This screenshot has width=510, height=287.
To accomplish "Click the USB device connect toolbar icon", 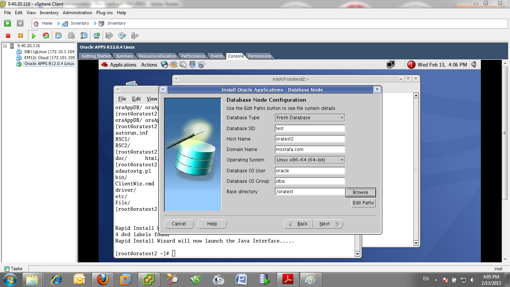I will pos(135,36).
